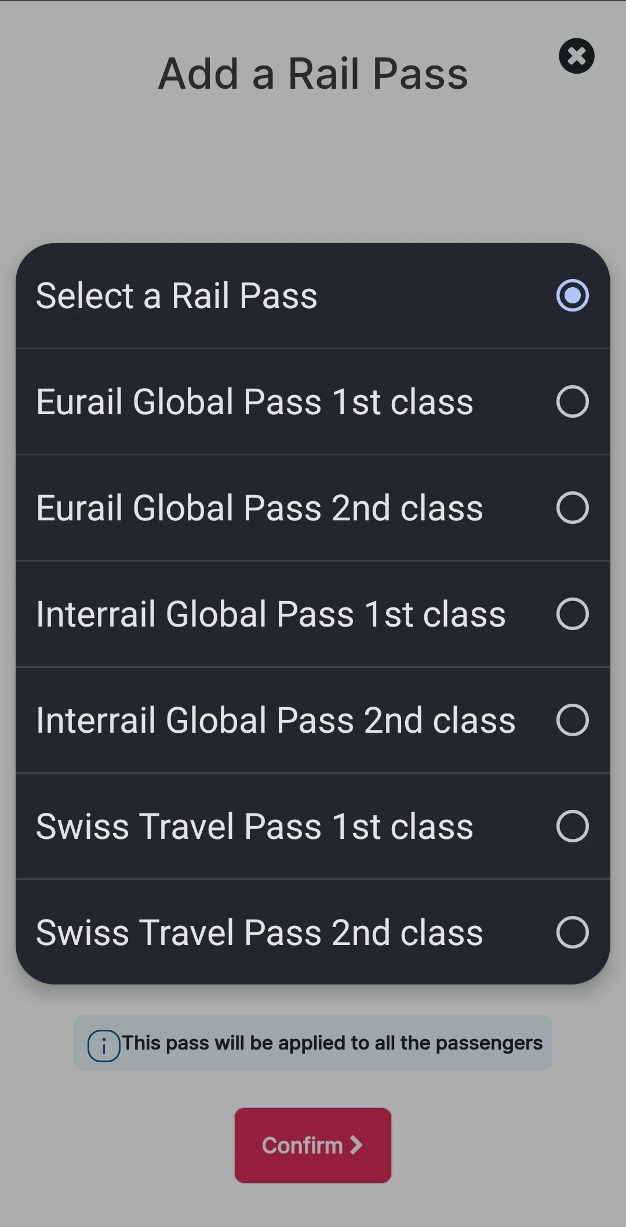Click the "Select a Rail Pass" label text
The image size is (626, 1227).
pos(177,296)
